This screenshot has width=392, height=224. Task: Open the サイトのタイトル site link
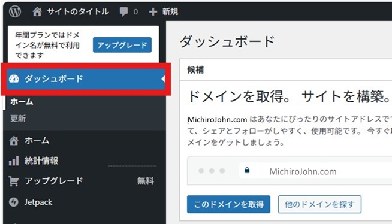point(78,11)
